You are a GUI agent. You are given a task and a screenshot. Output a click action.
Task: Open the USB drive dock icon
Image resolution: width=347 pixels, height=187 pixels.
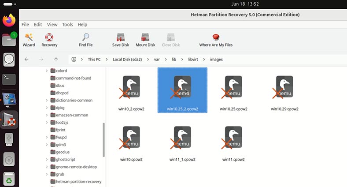click(9, 139)
